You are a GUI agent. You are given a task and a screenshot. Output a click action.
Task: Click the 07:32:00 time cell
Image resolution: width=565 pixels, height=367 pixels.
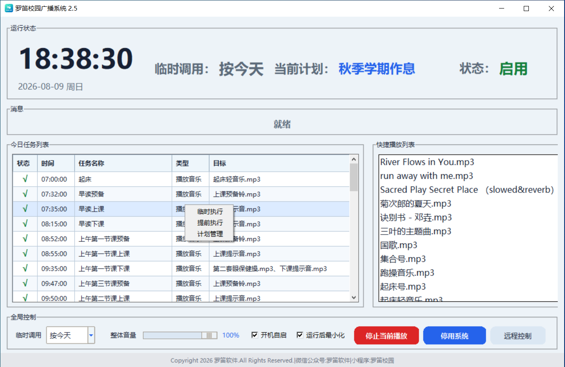pos(56,194)
